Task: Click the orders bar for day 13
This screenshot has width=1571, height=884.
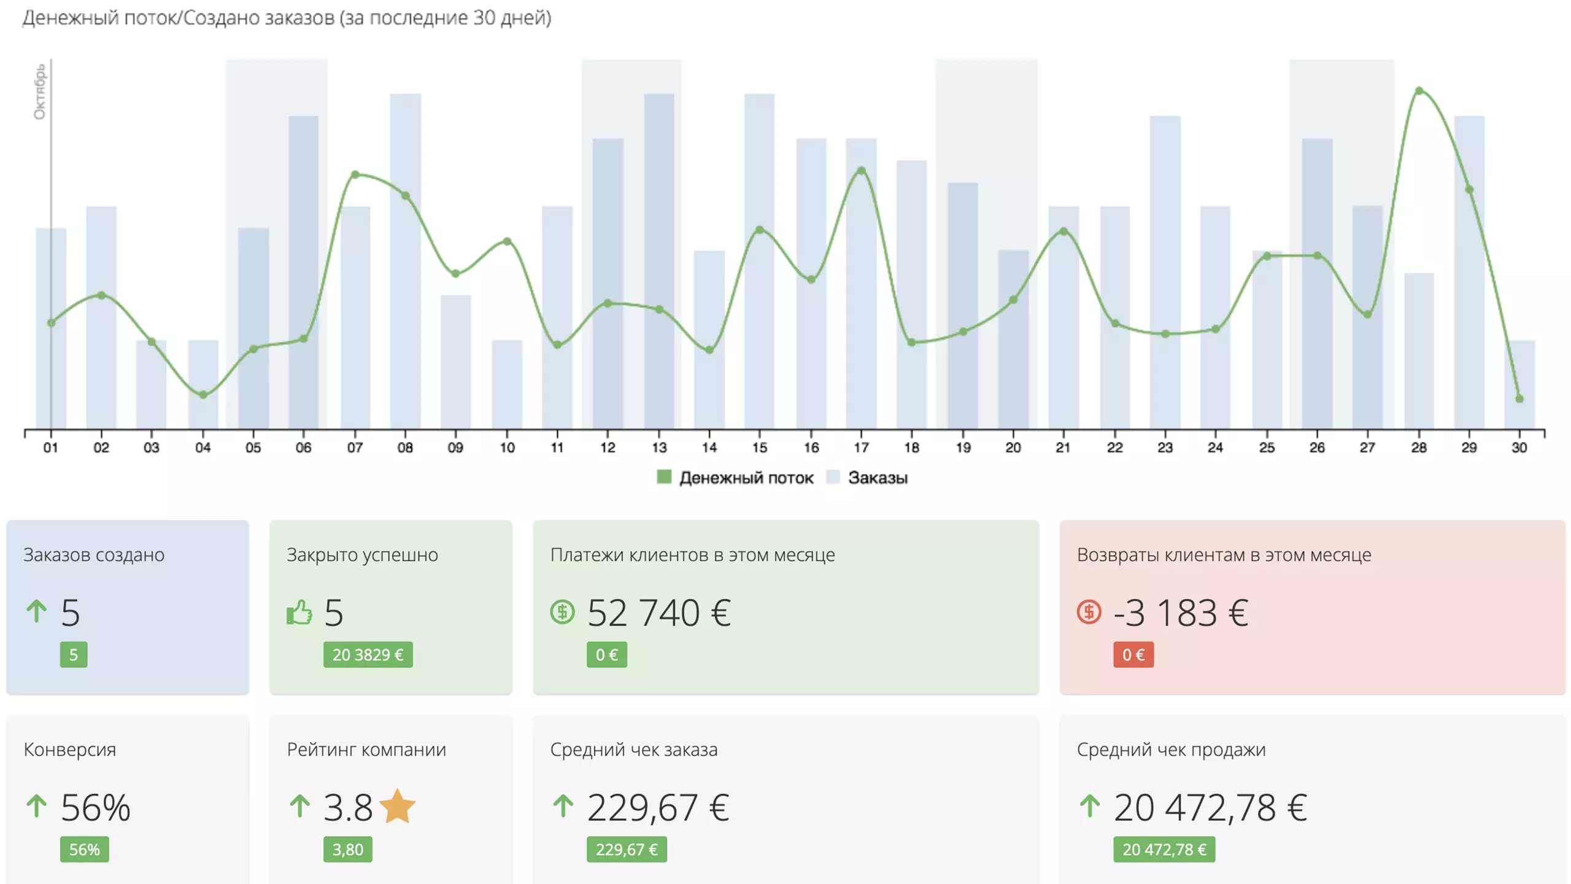Action: click(x=658, y=261)
